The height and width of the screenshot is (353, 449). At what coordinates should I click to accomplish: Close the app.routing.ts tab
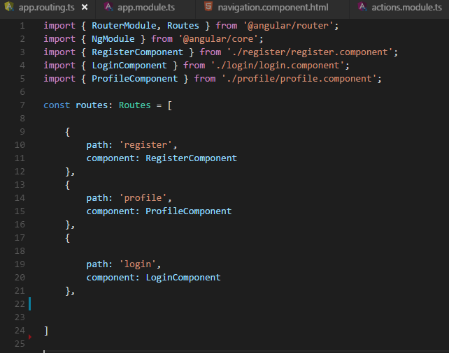[x=85, y=7]
